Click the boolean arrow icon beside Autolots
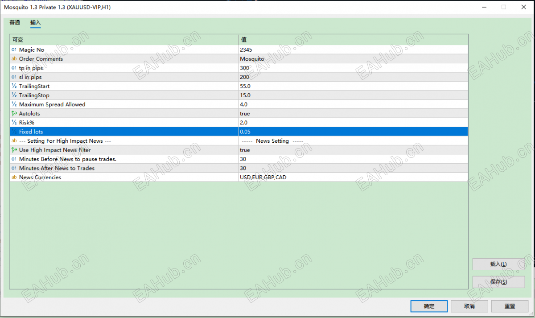This screenshot has height=318, width=535. [14, 114]
